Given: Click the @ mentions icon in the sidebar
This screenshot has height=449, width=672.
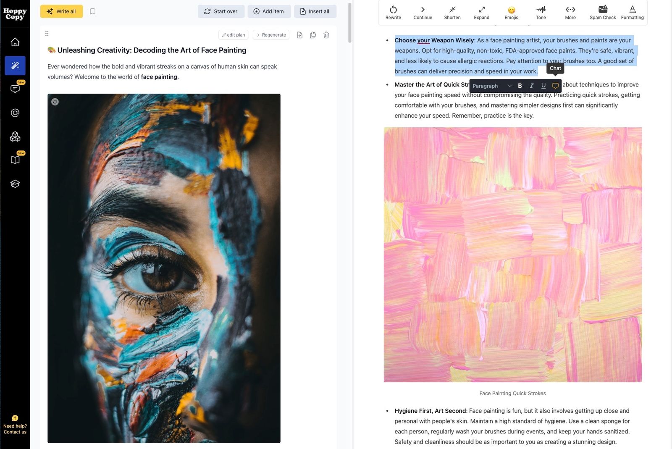Looking at the screenshot, I should point(15,113).
